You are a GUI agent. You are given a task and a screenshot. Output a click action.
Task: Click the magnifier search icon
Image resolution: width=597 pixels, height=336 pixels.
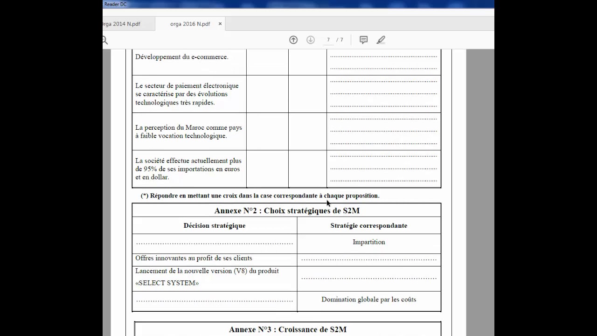(x=104, y=40)
